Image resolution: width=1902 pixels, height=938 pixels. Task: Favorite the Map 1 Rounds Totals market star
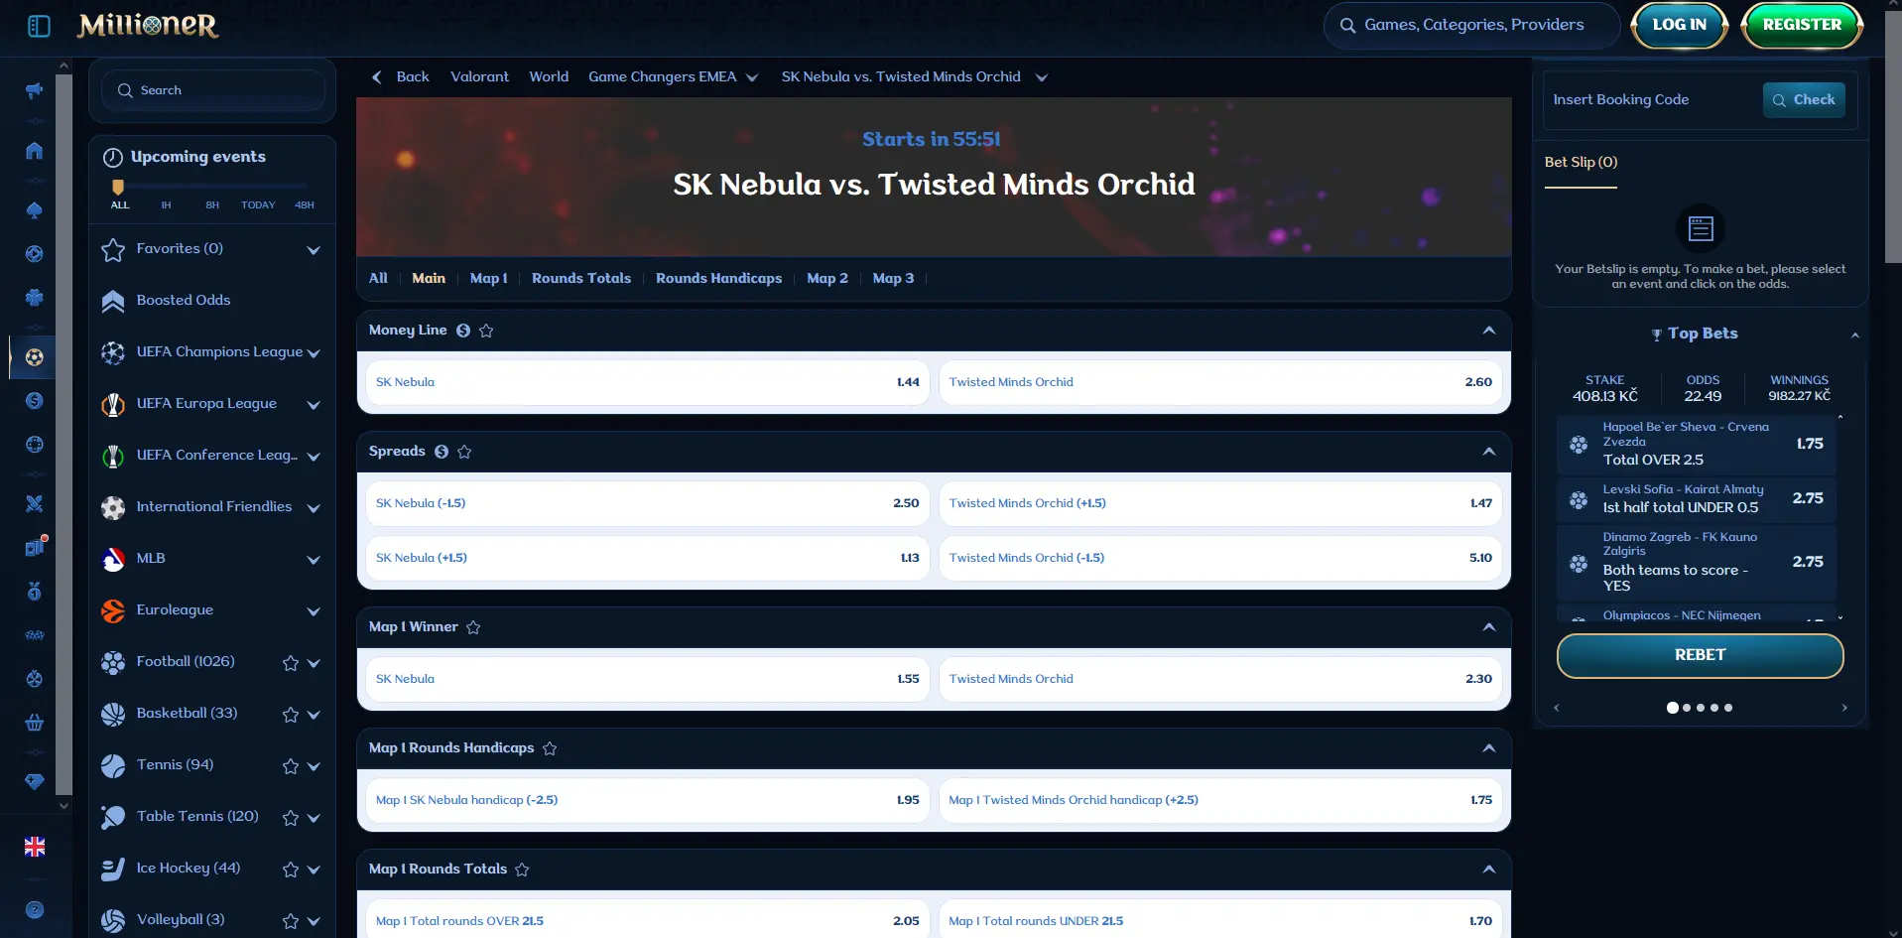pos(522,870)
